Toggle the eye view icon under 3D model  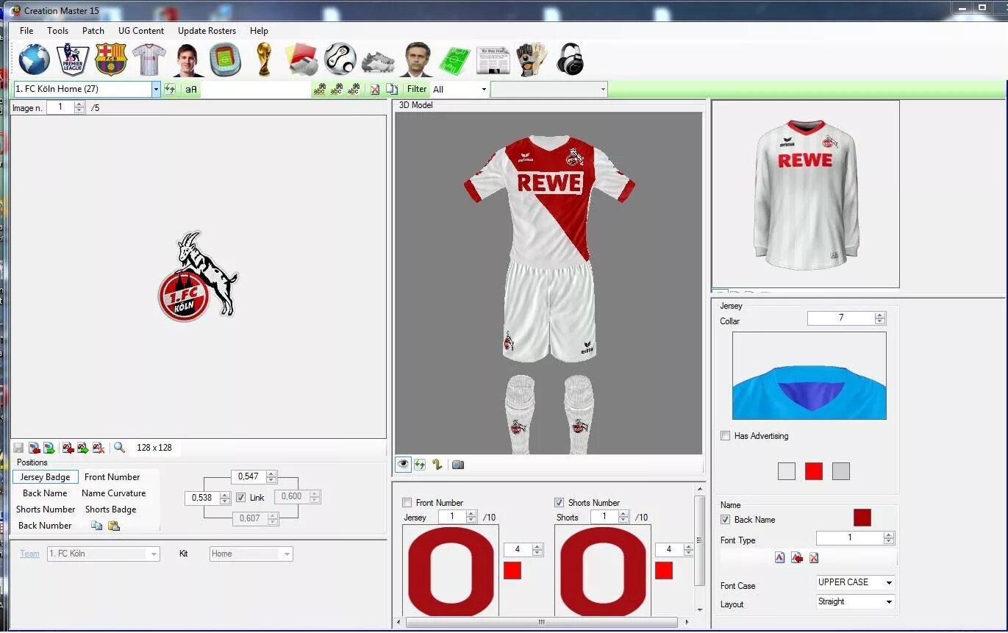403,465
